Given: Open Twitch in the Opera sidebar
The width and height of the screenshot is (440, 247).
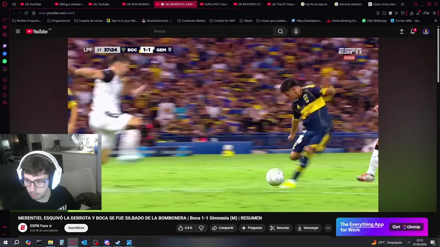Looking at the screenshot, I should [x=5, y=46].
